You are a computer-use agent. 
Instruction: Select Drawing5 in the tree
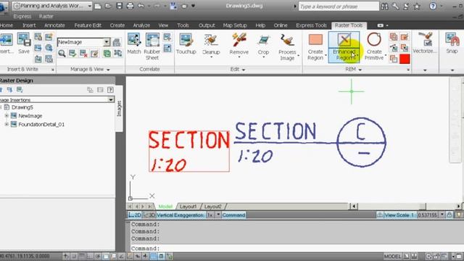22,107
